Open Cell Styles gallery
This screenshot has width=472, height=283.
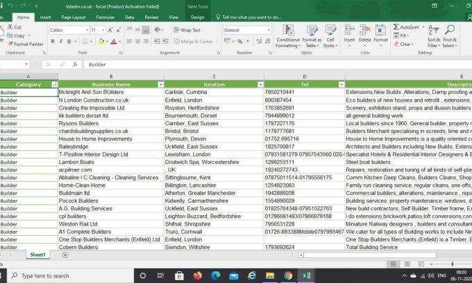pos(330,36)
